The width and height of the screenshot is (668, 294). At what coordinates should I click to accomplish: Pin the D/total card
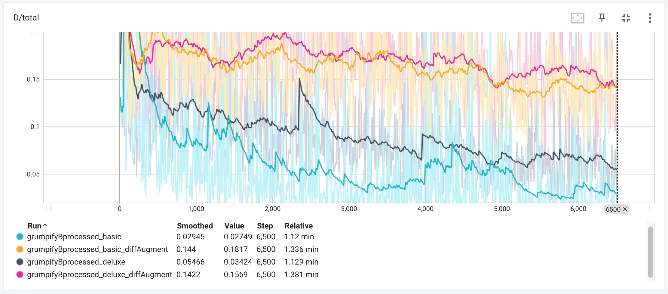pyautogui.click(x=602, y=18)
